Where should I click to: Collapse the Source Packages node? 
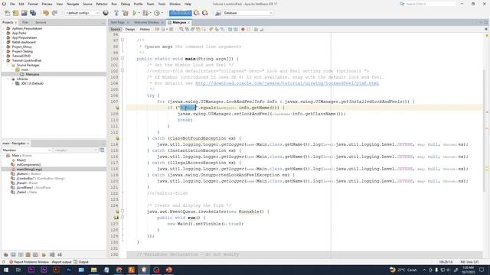point(8,65)
